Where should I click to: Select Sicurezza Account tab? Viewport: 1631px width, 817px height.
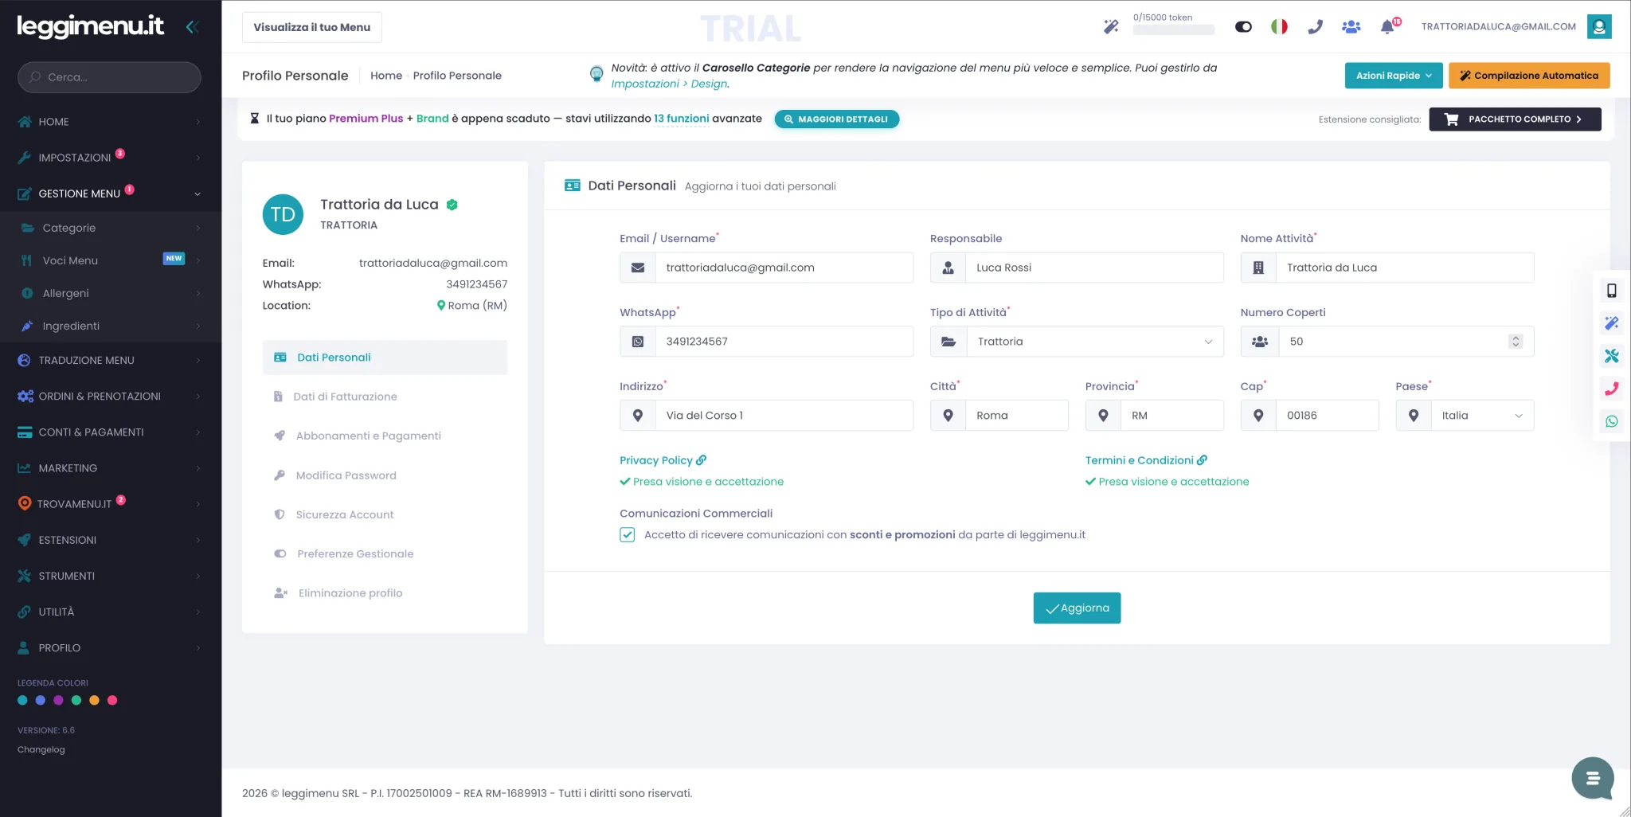(x=385, y=514)
